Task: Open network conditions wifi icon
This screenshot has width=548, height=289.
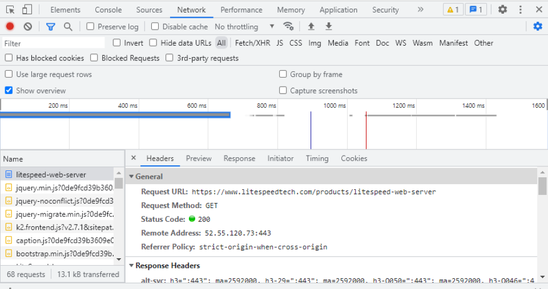Action: 289,27
